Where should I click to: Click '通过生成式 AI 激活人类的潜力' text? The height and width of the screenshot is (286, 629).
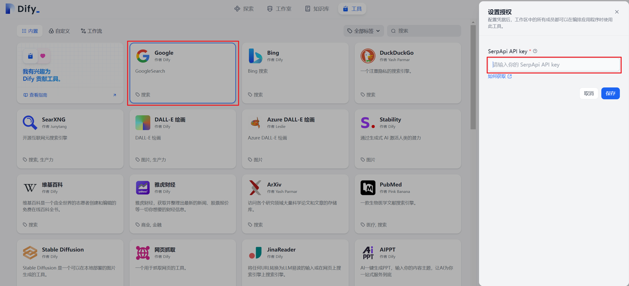click(391, 138)
